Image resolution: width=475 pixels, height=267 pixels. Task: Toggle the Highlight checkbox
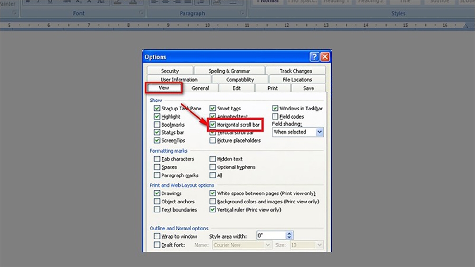tap(157, 116)
